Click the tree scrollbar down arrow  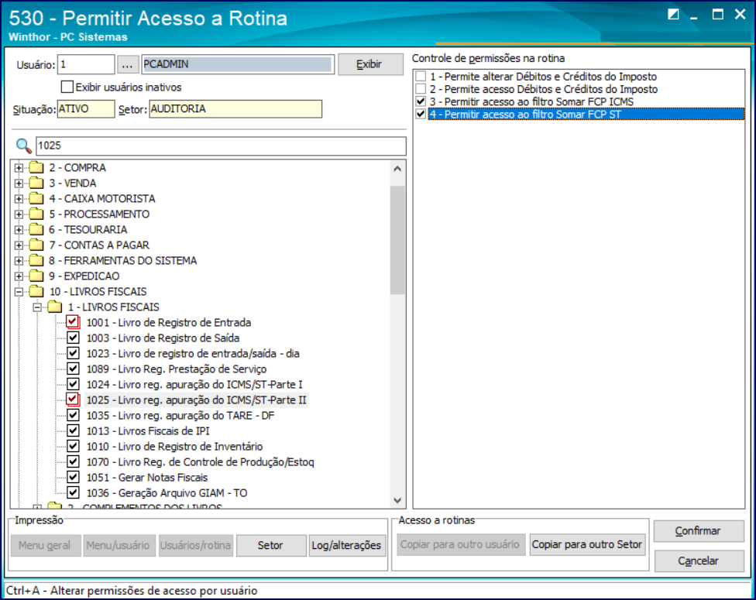tap(397, 500)
